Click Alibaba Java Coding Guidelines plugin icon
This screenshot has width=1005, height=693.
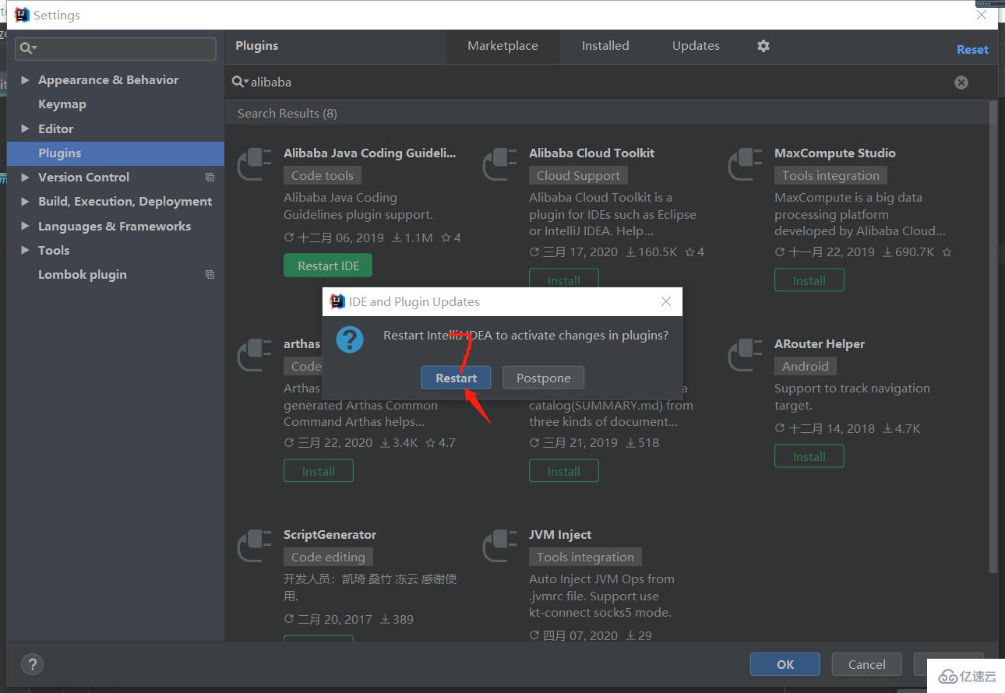tap(256, 165)
